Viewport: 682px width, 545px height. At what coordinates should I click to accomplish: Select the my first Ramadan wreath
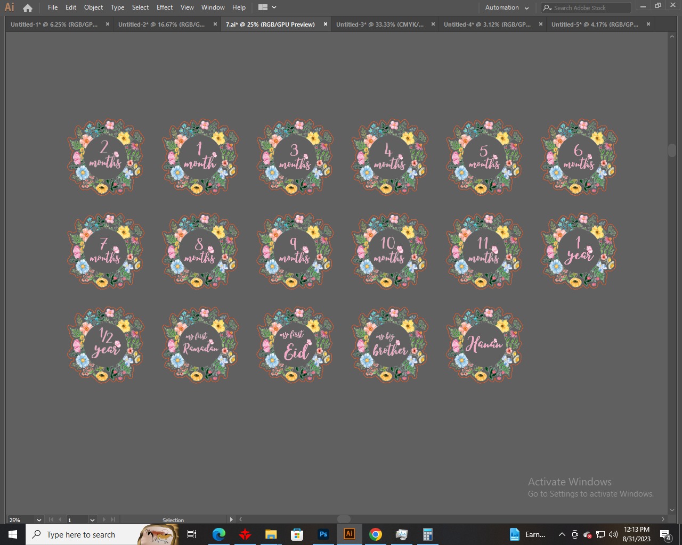tap(200, 345)
